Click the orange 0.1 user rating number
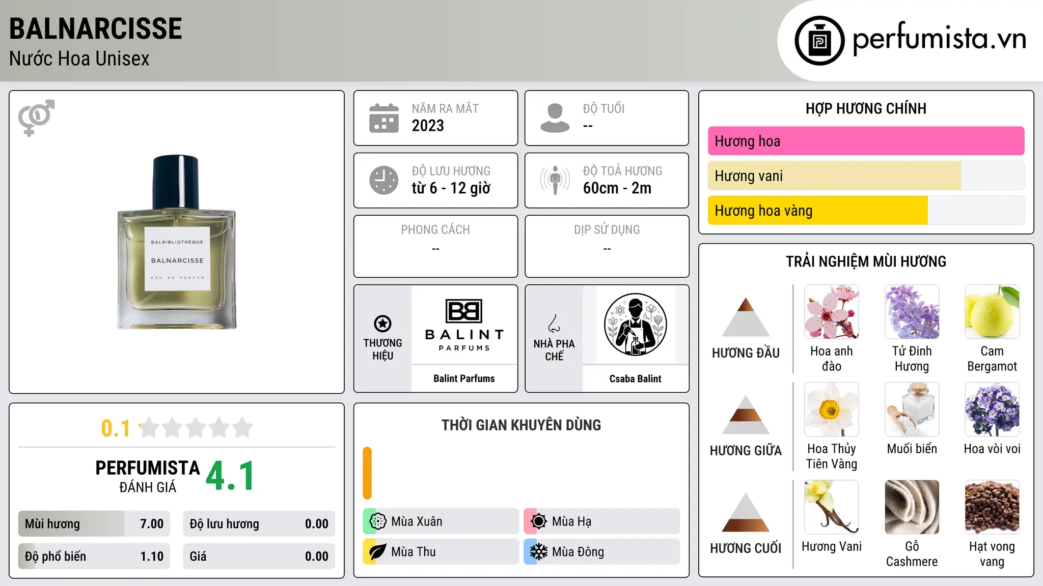 click(x=116, y=428)
